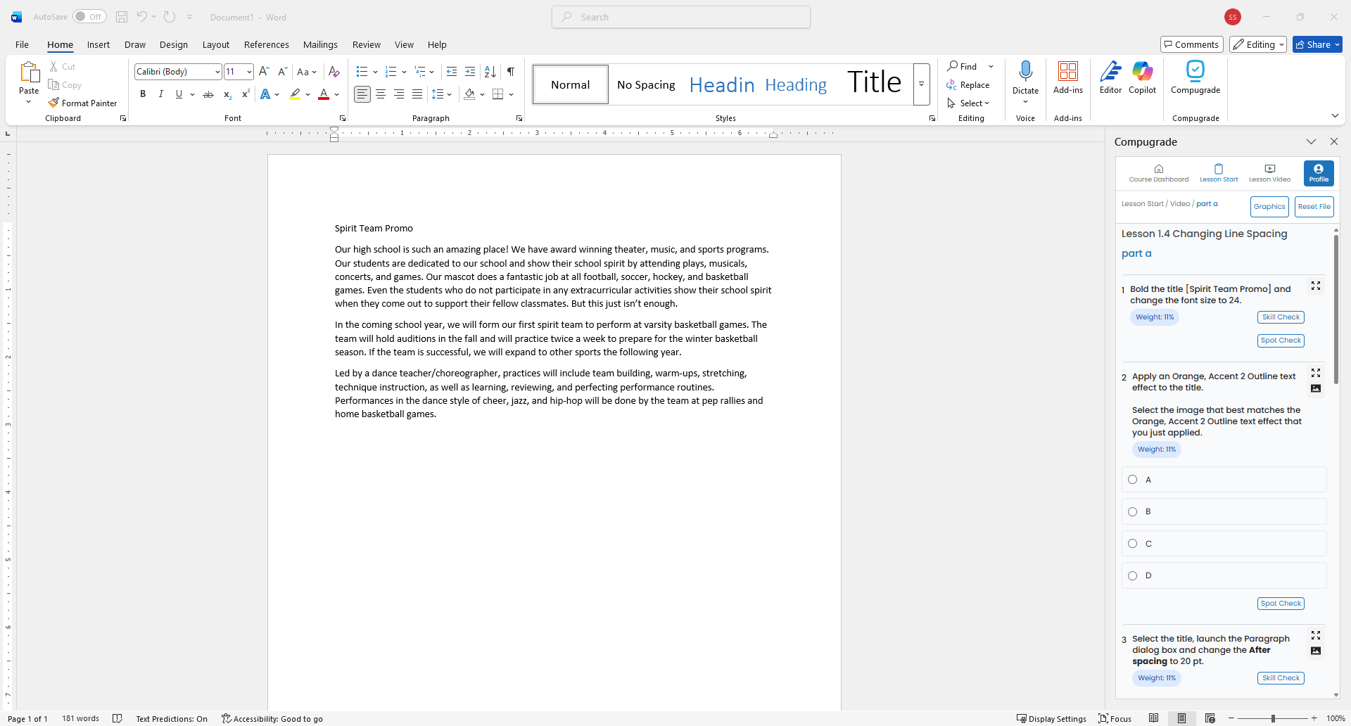Launch Copilot from the ribbon

(x=1142, y=77)
